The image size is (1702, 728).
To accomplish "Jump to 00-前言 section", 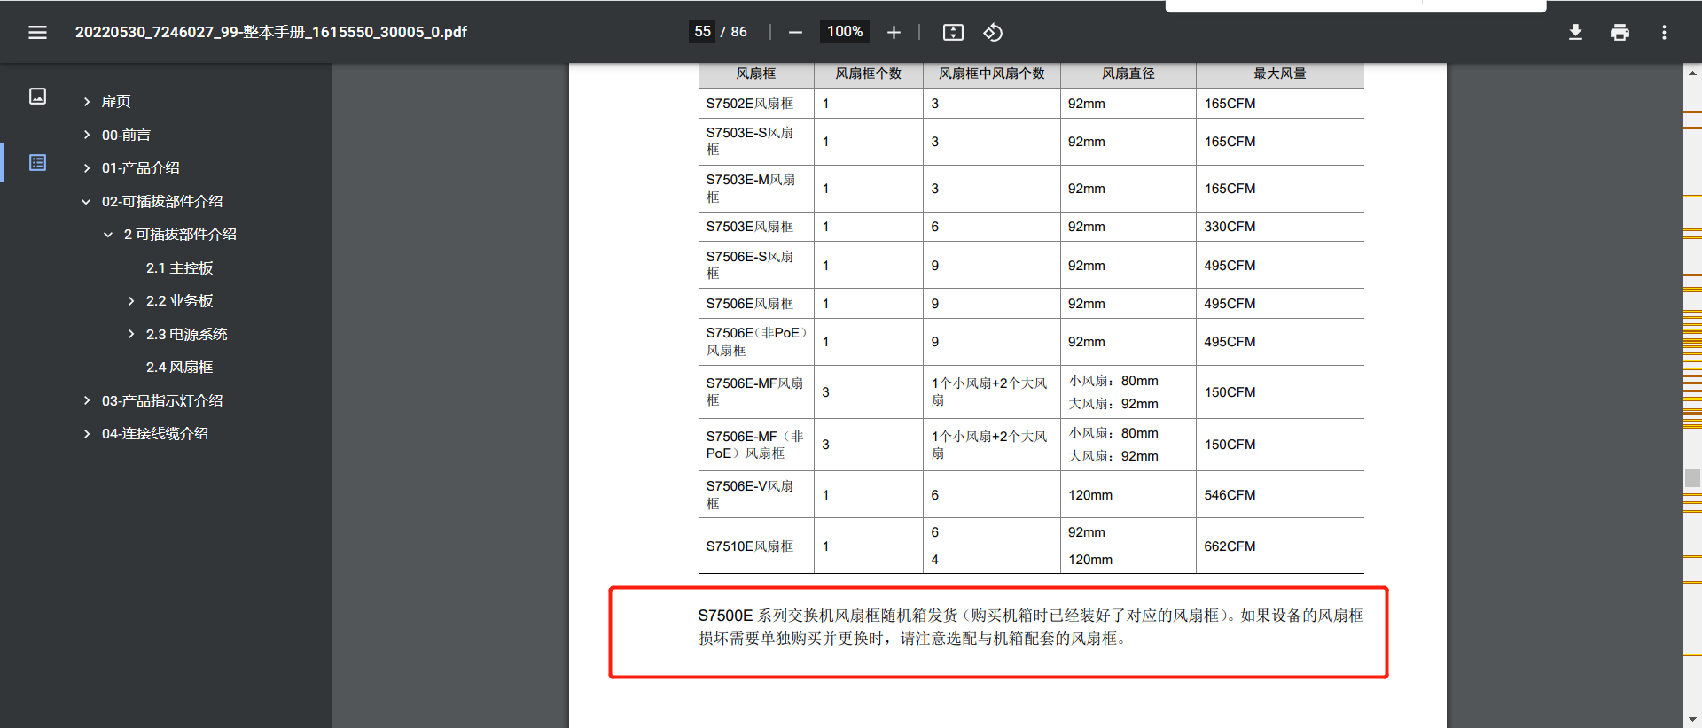I will pos(126,135).
